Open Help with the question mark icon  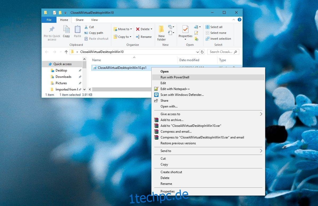click(x=240, y=20)
